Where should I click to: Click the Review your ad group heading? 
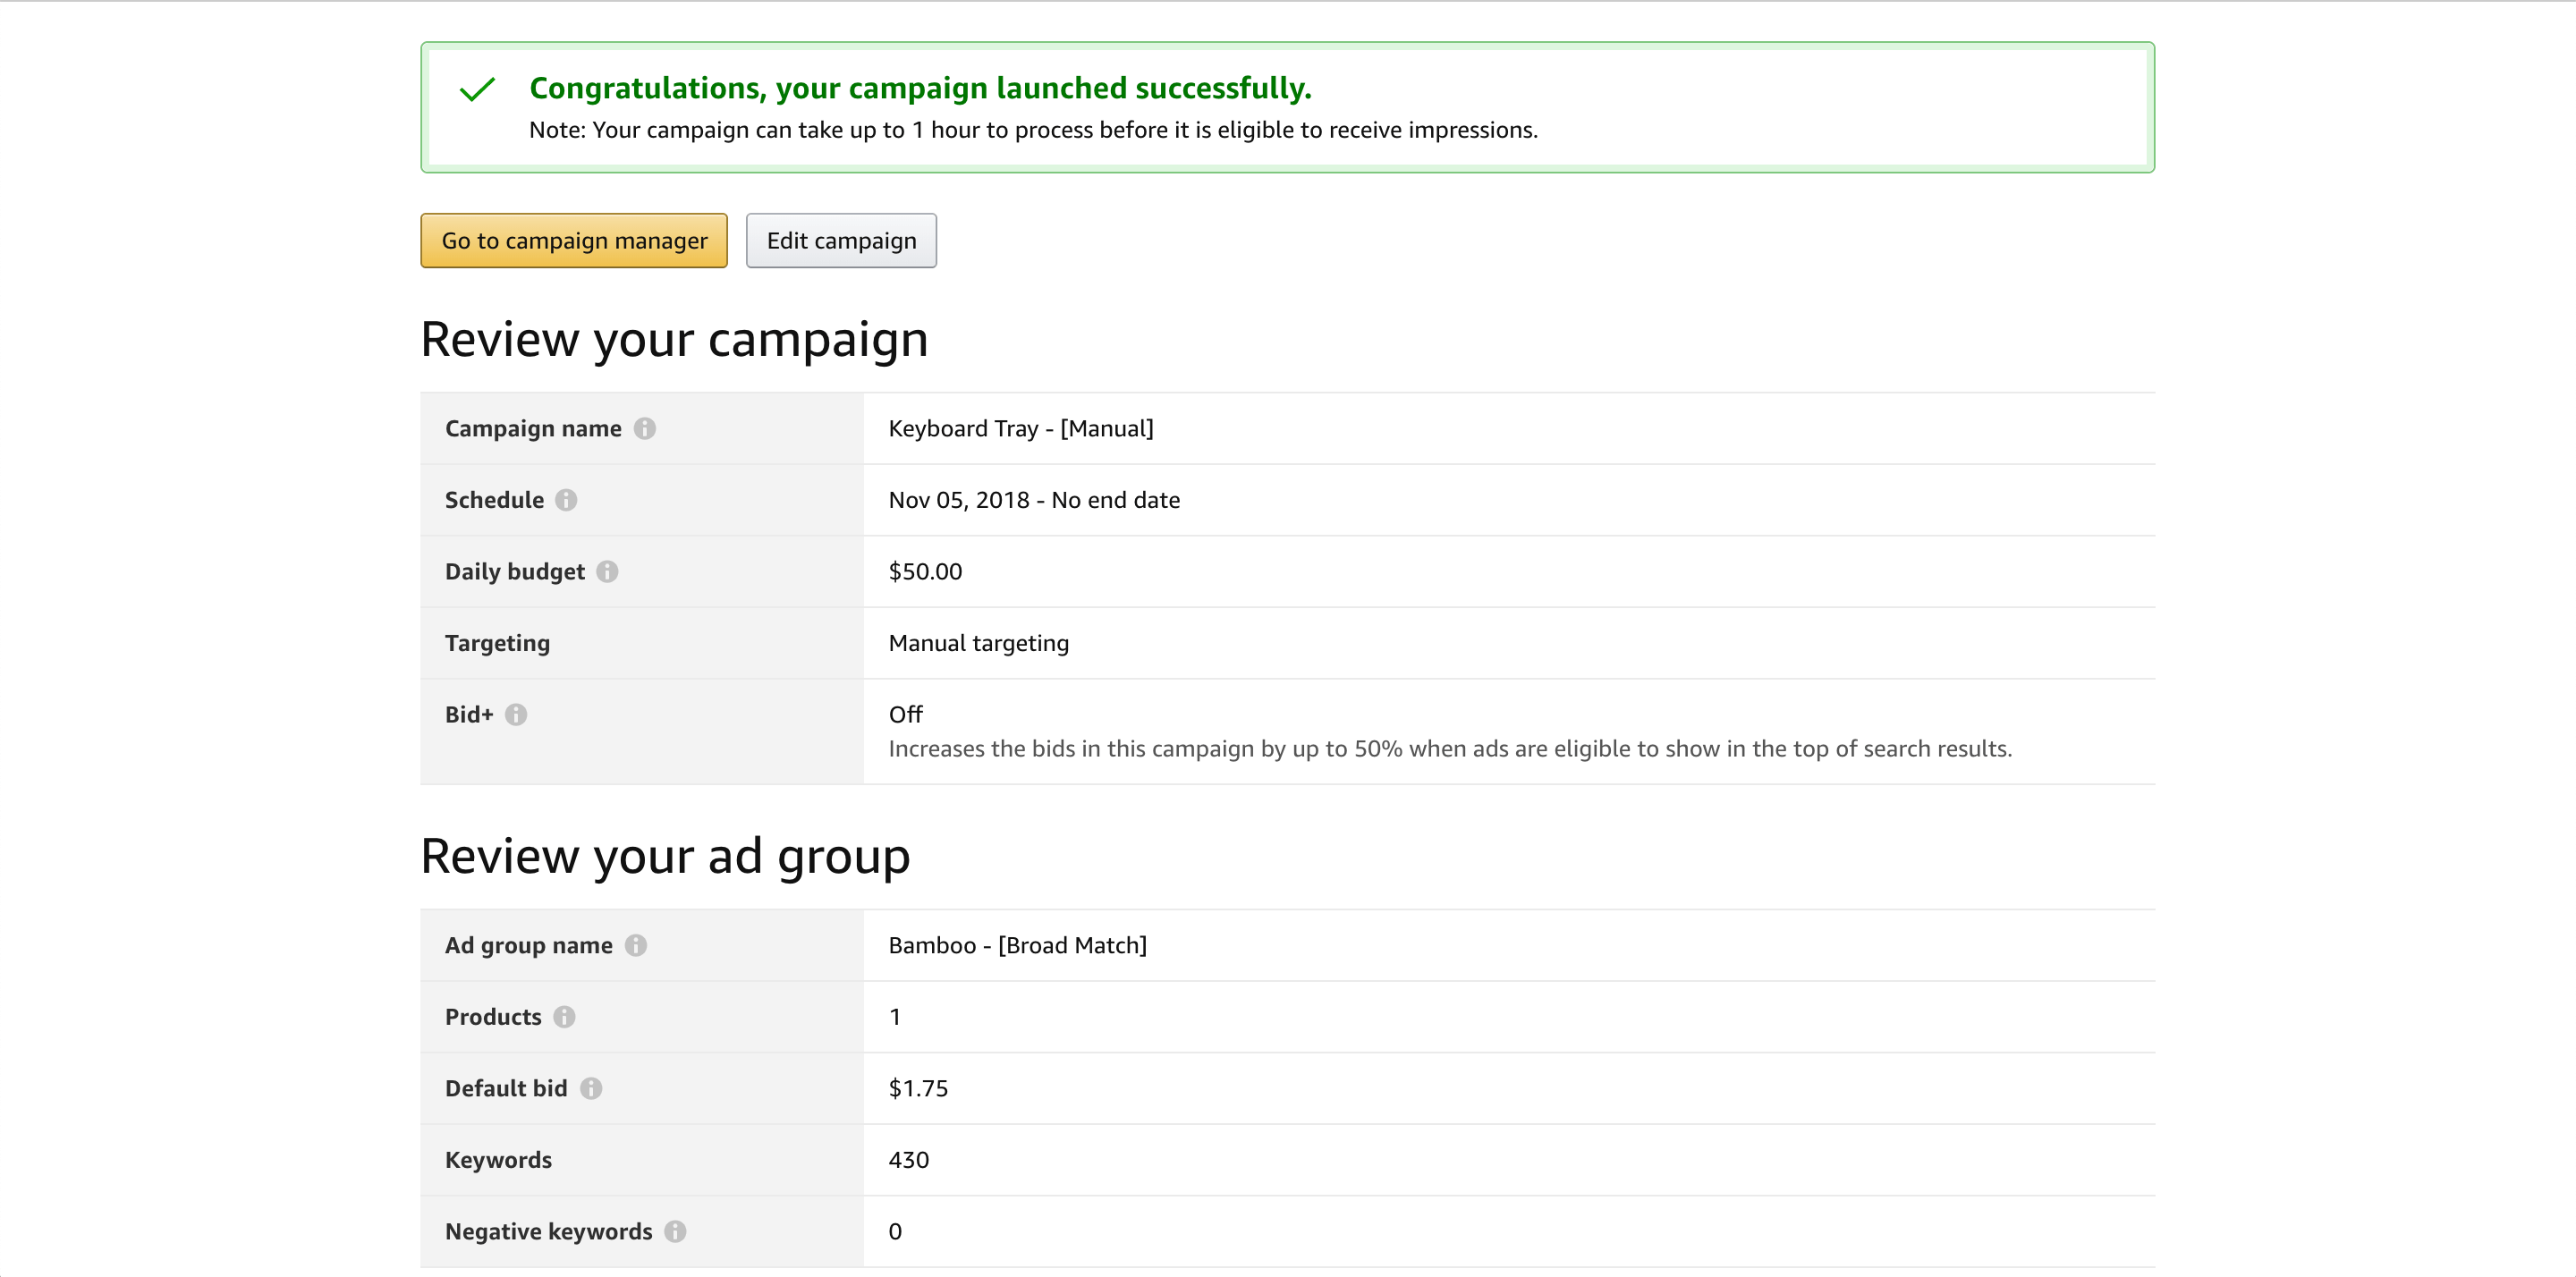pos(665,856)
